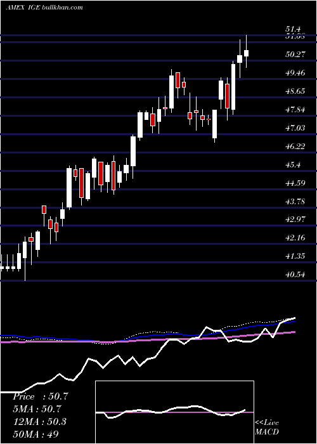Viewport: 317px width, 444px height.
Task: Select the 51.4 price axis label
Action: [293, 29]
